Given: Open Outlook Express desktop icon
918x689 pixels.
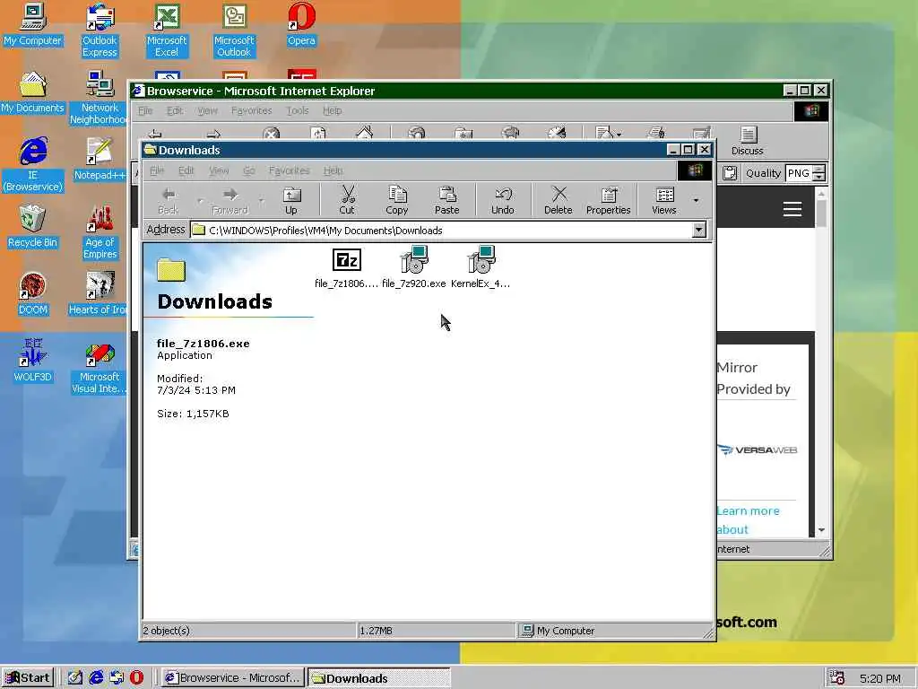Looking at the screenshot, I should pos(100,31).
